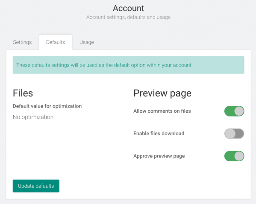Screen dimensions: 256x204
Task: Click the Update defaults button
Action: click(36, 186)
